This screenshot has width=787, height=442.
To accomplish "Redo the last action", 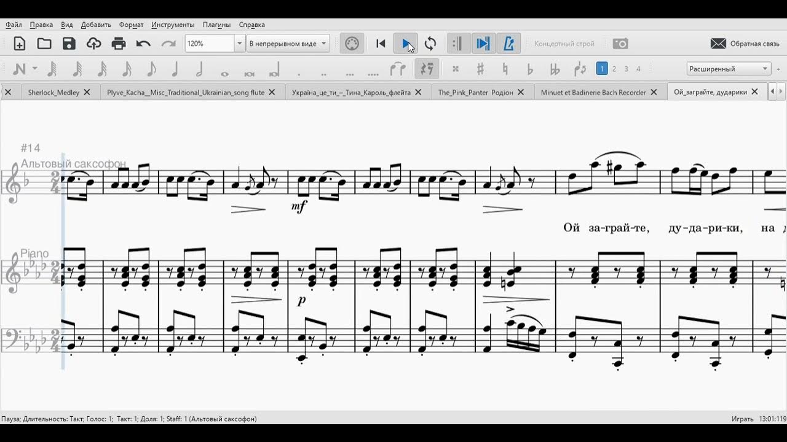I will click(x=168, y=44).
